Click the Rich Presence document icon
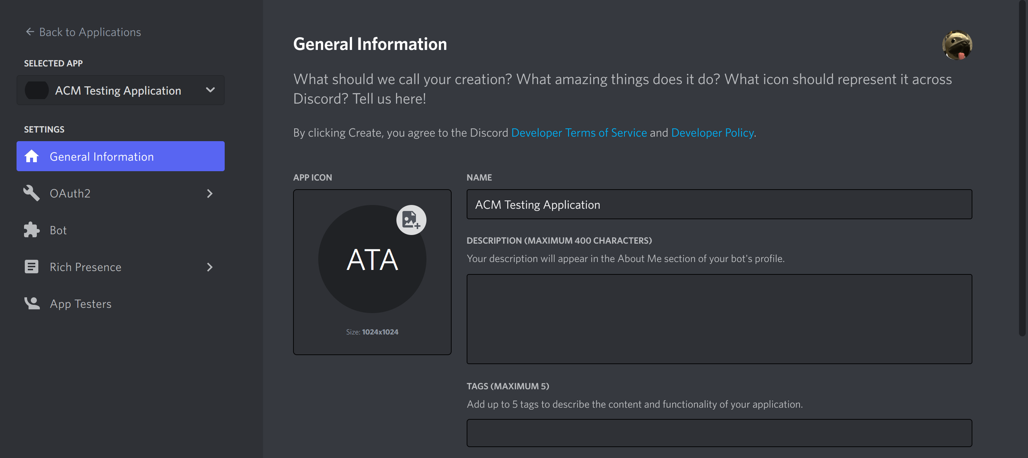Screen dimensions: 1028x458 pyautogui.click(x=32, y=267)
